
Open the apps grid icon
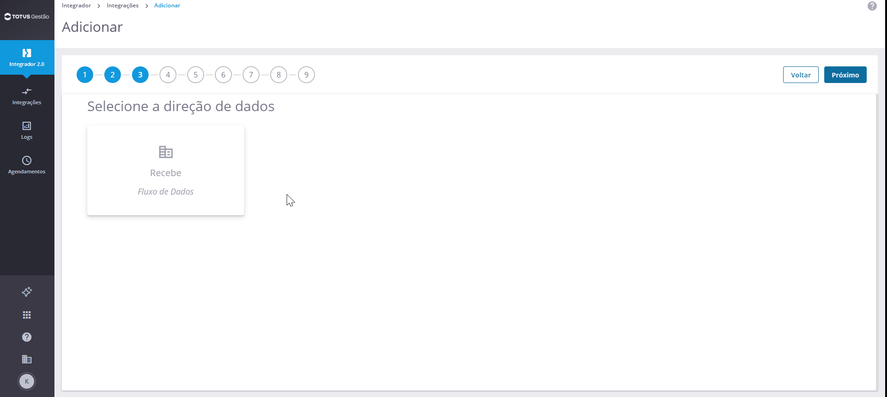tap(27, 315)
